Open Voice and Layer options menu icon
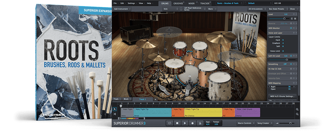336x136 pixels. (x=294, y=33)
